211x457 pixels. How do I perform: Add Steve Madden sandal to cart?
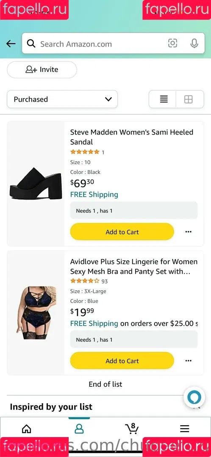point(122,232)
